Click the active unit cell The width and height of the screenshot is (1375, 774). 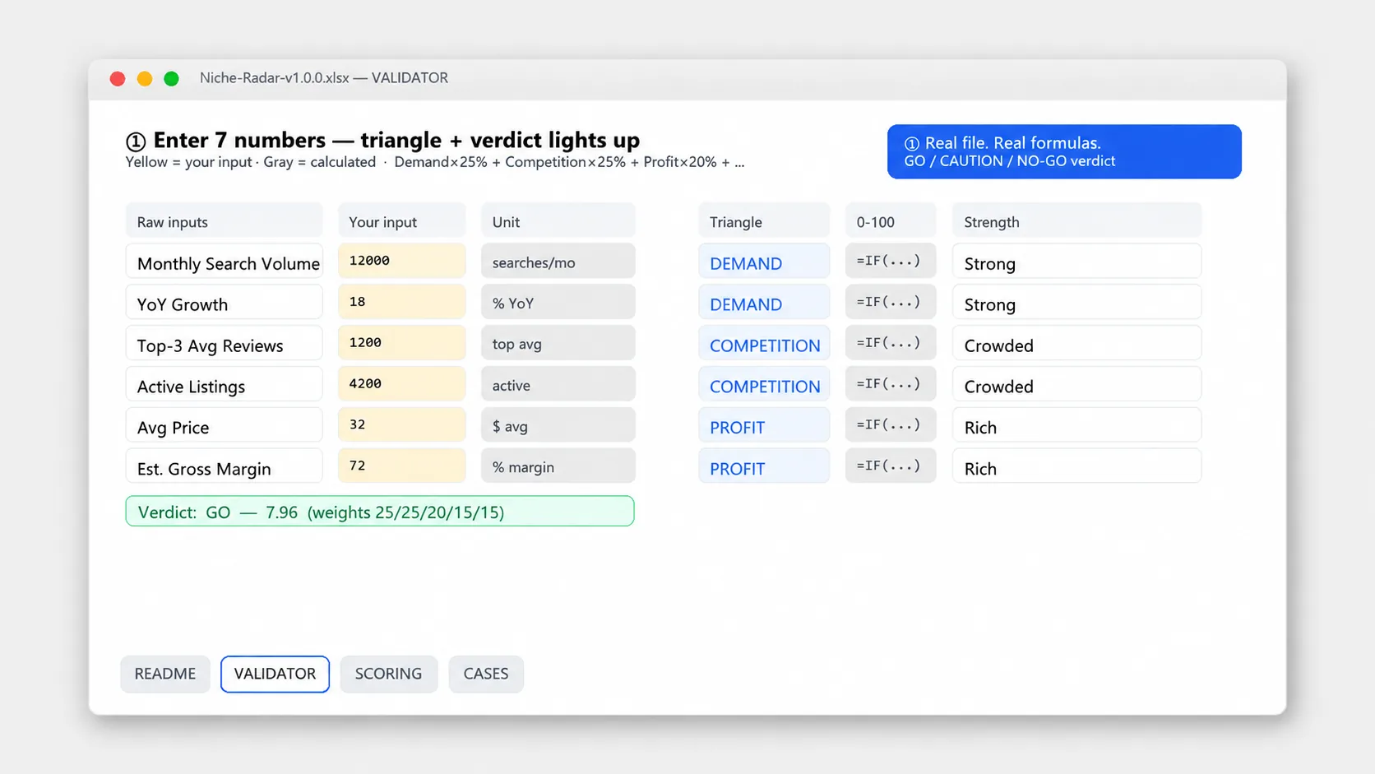pyautogui.click(x=558, y=384)
